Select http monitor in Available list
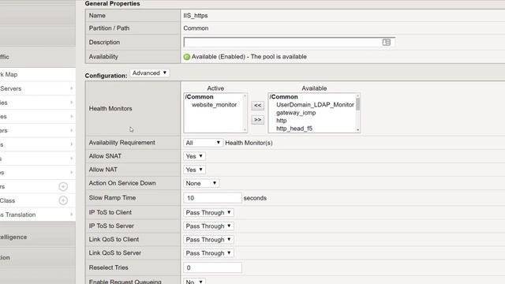This screenshot has width=505, height=284. (x=281, y=121)
